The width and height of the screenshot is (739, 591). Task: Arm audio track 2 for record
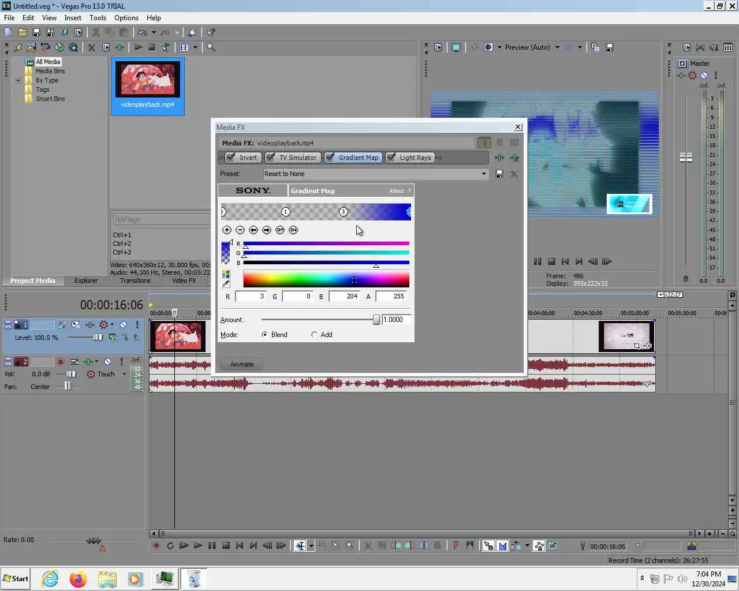(x=60, y=362)
